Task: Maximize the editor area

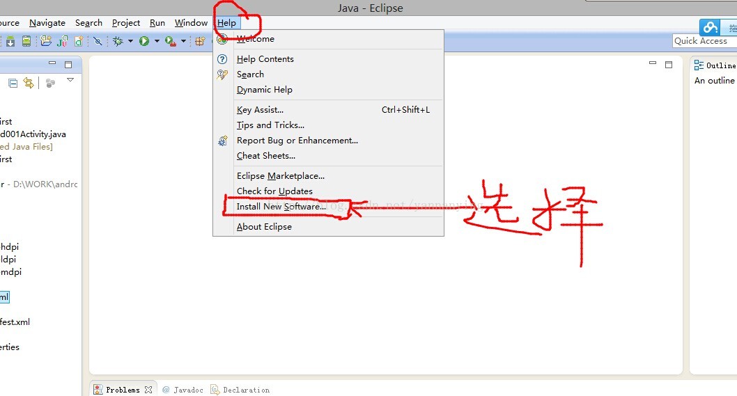Action: click(x=669, y=64)
